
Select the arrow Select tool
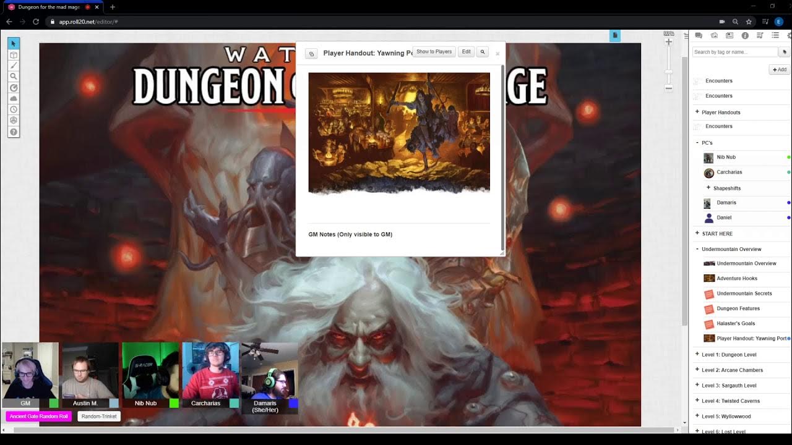point(14,43)
